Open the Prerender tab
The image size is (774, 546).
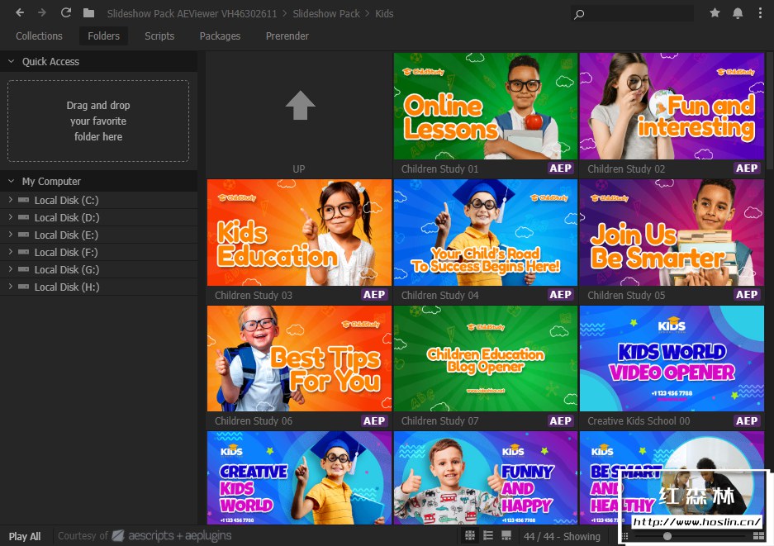(x=287, y=36)
